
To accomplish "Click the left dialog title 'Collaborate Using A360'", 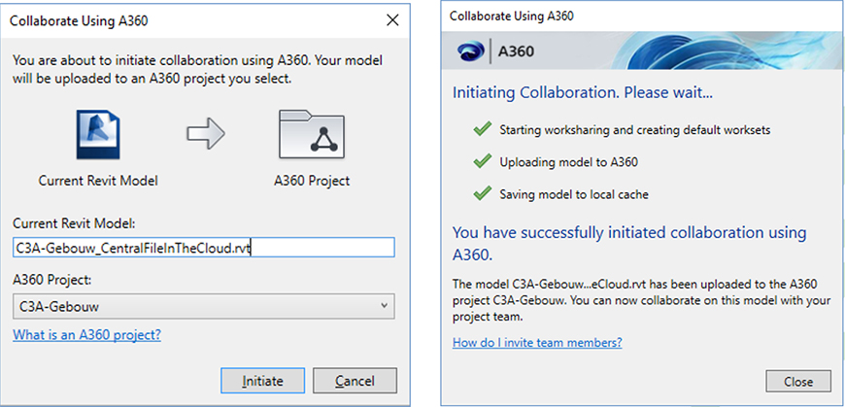I will [x=79, y=21].
